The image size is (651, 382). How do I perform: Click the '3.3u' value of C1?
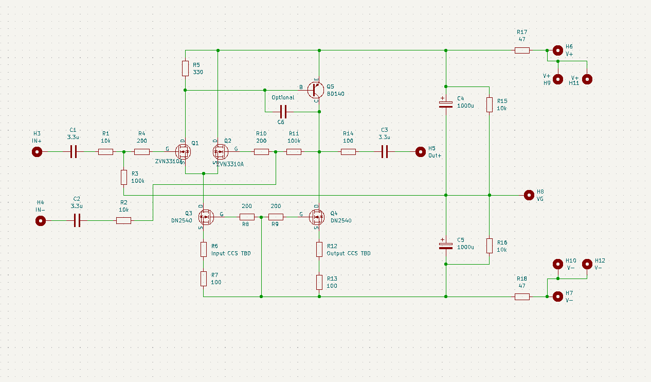tap(73, 137)
